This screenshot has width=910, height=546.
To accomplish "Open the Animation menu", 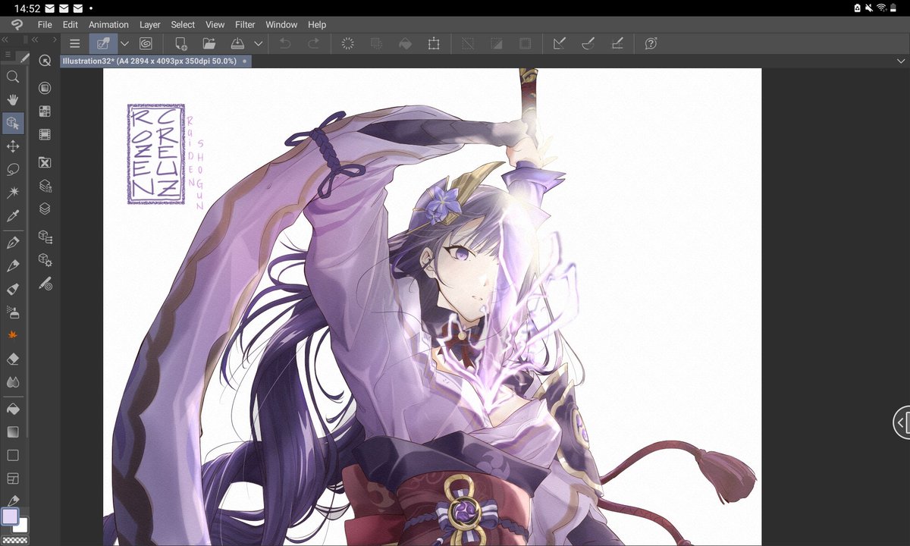I will pyautogui.click(x=108, y=24).
